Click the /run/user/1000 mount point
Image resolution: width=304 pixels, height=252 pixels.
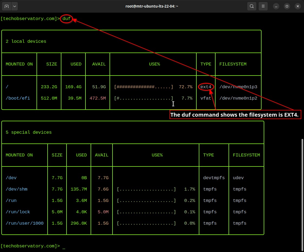coord(25,223)
